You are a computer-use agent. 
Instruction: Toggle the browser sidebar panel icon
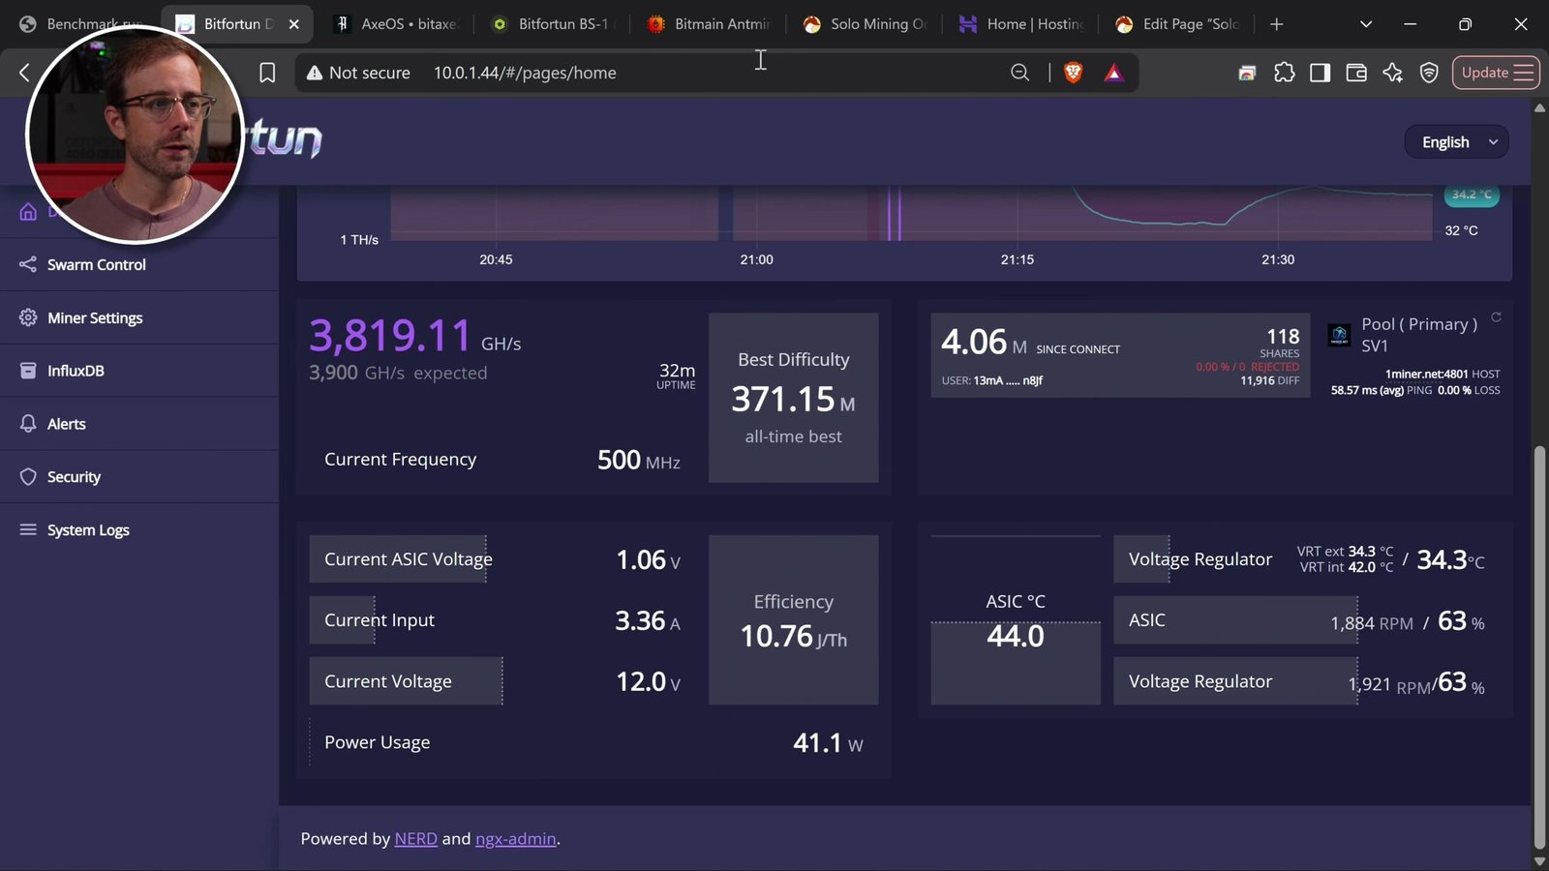coord(1320,73)
